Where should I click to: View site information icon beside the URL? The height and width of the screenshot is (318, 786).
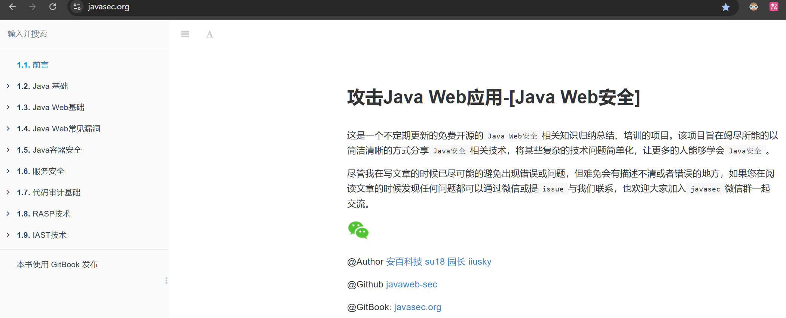point(77,7)
